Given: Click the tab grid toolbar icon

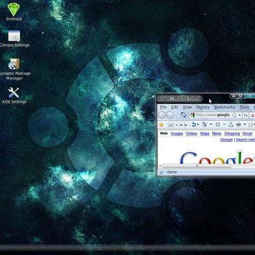Looking at the screenshot, I should 171,125.
